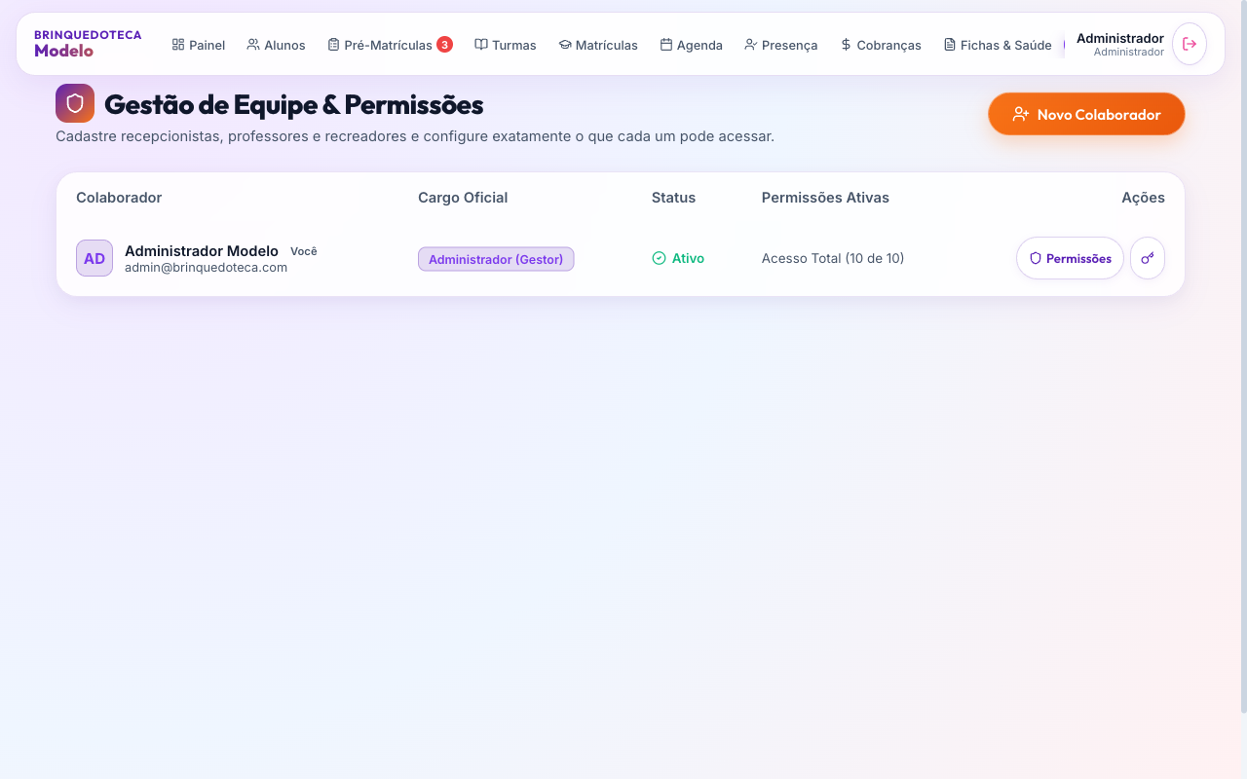The height and width of the screenshot is (779, 1247).
Task: Go to Cobranças
Action: [881, 45]
